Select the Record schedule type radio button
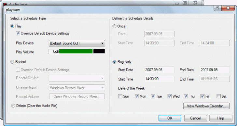237x126 pixels. pos(12,62)
